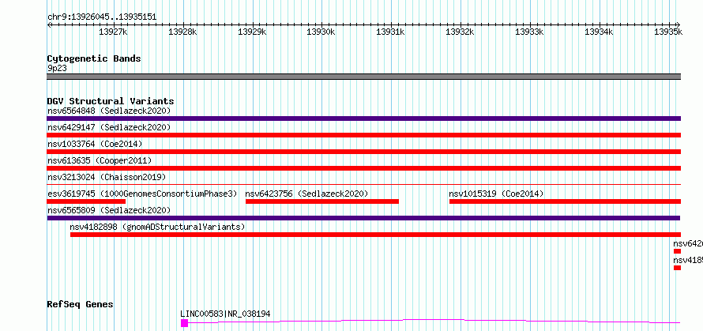Select the red bar under nsv613635
Screen dimensions: 703x331
pos(363,168)
